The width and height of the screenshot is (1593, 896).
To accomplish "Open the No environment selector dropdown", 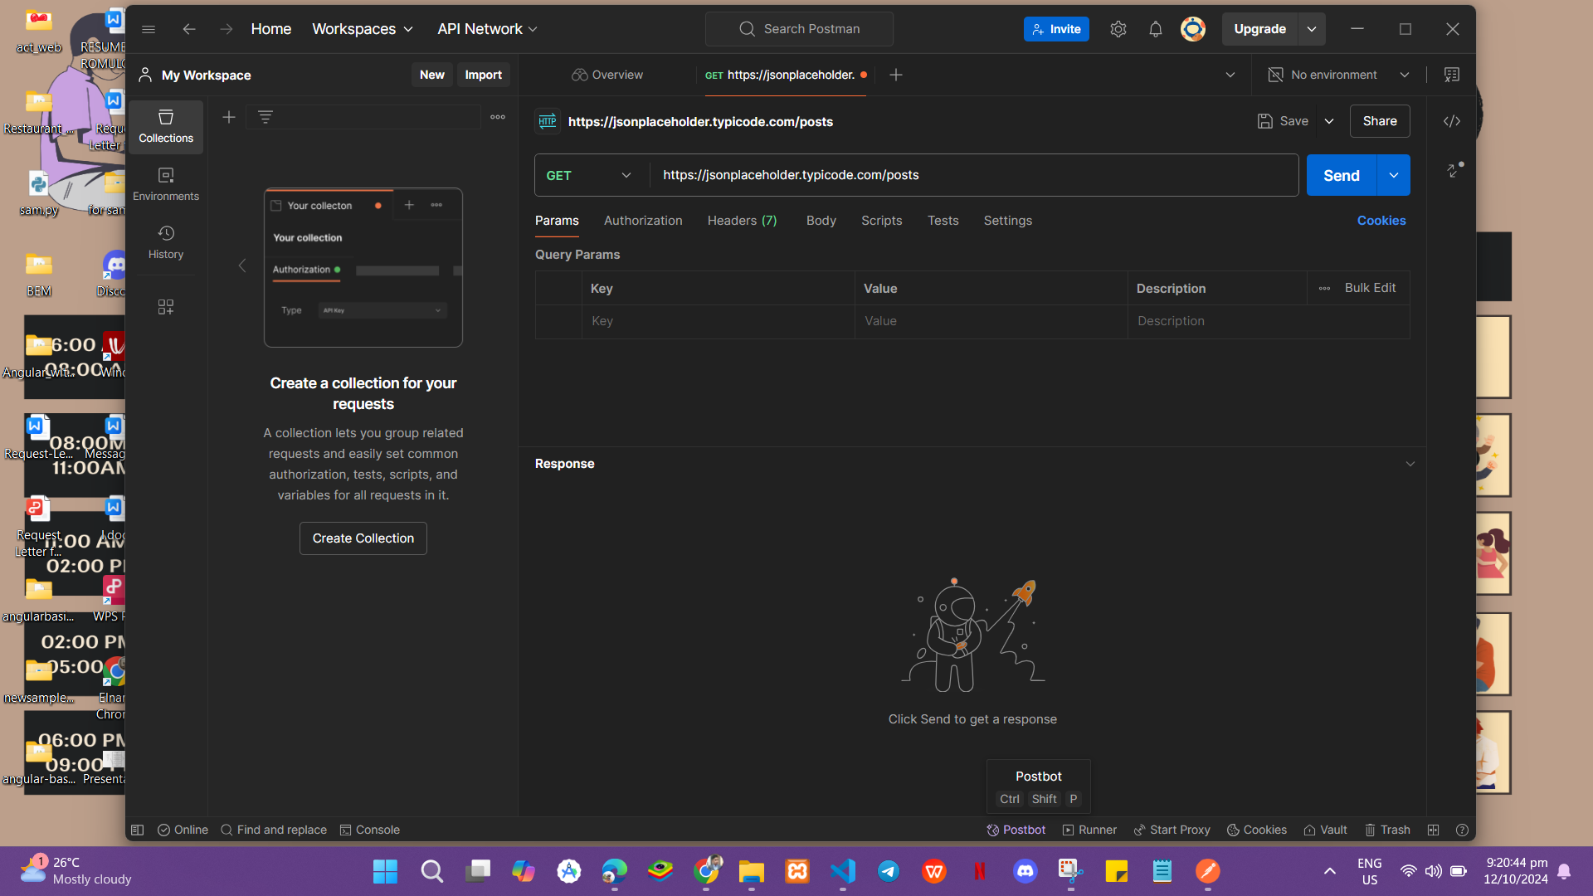I will click(x=1338, y=75).
